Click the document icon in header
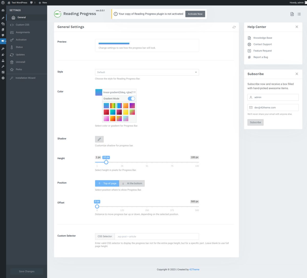The height and width of the screenshot is (278, 307). pyautogui.click(x=292, y=14)
